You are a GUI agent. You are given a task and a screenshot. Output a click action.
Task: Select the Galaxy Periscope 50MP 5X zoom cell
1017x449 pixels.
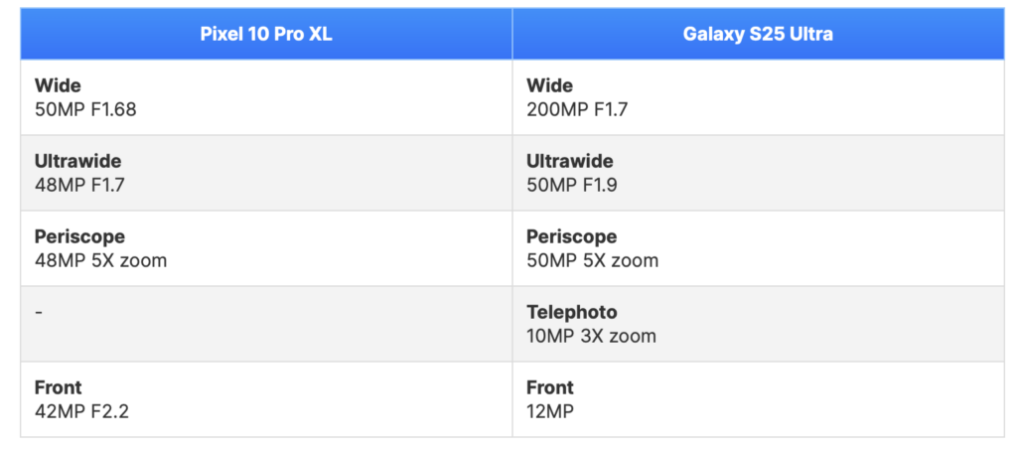[x=758, y=248]
